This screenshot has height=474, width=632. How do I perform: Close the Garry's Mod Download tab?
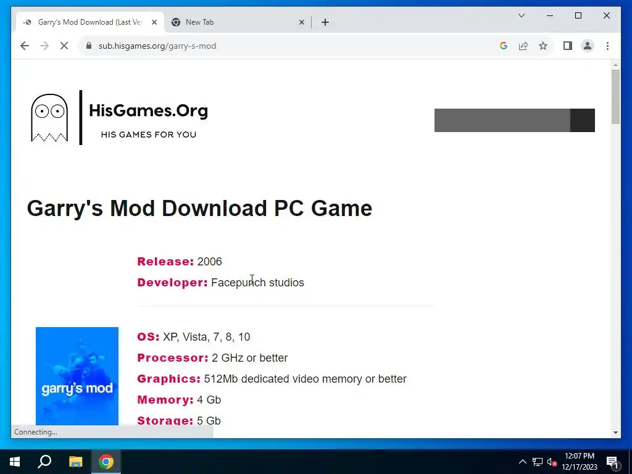(x=154, y=23)
